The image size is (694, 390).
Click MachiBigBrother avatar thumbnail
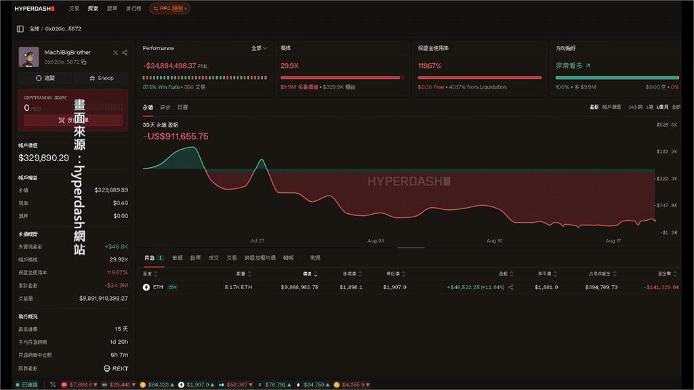point(28,57)
